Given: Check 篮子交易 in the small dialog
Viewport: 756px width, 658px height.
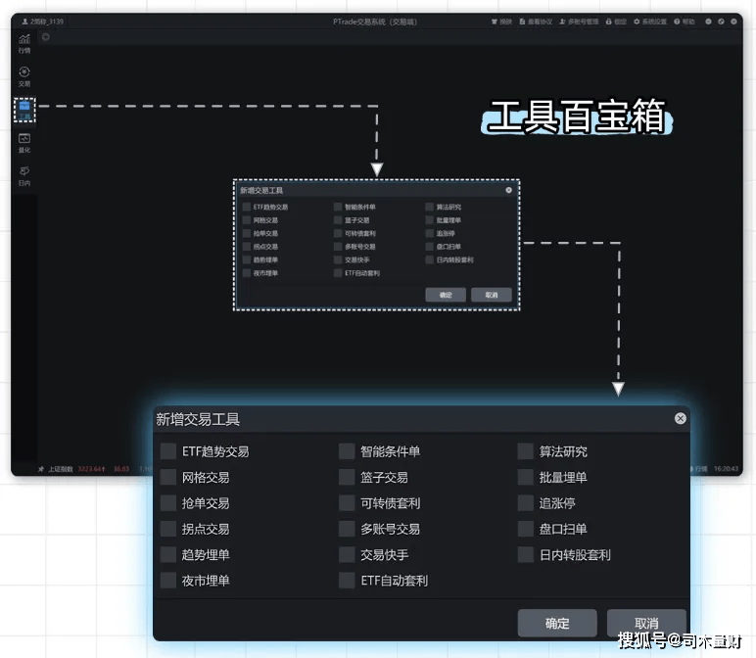Looking at the screenshot, I should click(x=338, y=220).
